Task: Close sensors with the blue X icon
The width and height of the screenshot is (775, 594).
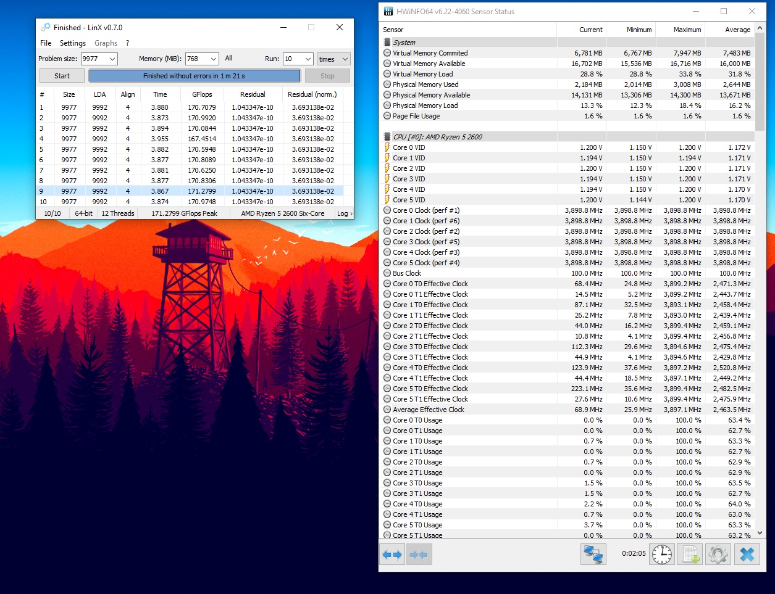Action: click(747, 555)
